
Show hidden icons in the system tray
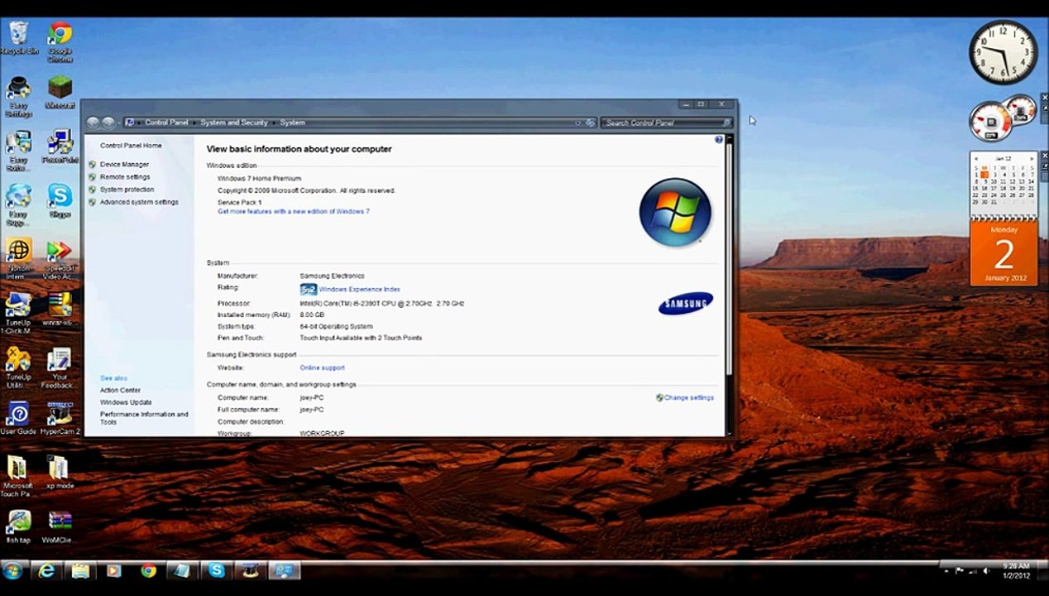(946, 570)
